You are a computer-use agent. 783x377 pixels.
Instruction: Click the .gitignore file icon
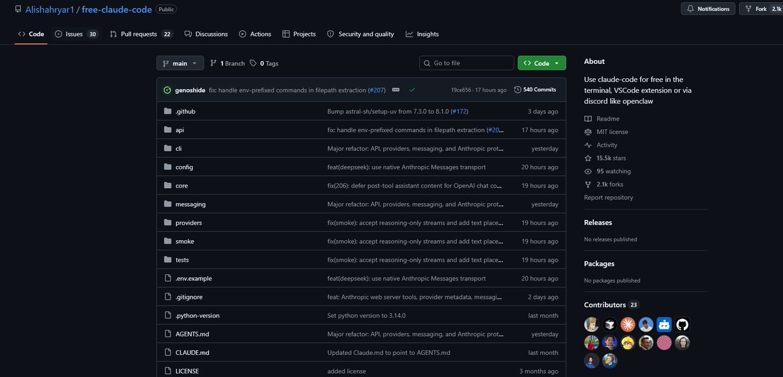[168, 297]
